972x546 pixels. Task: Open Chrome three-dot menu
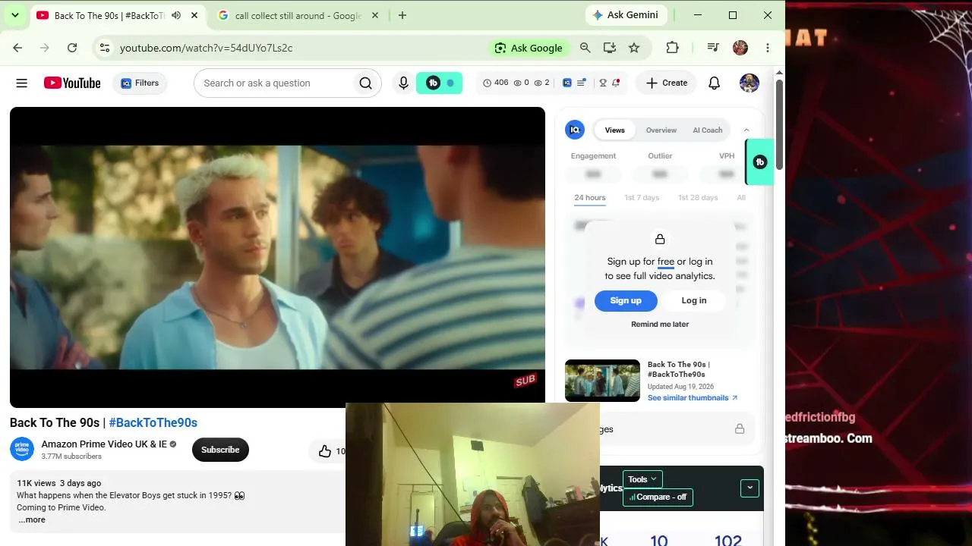pos(768,48)
